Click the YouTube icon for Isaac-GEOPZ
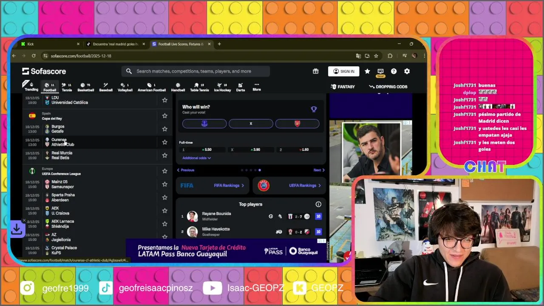544x306 pixels. (212, 288)
